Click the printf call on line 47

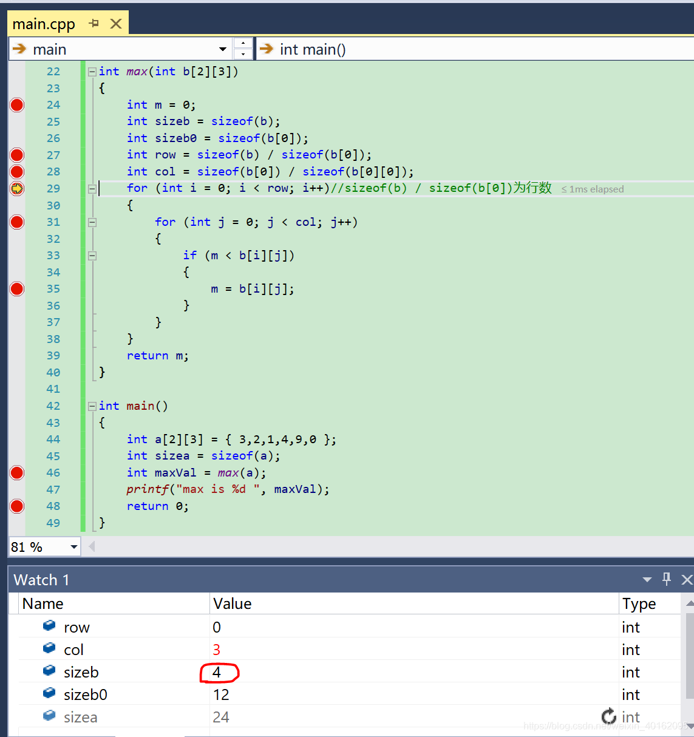[x=228, y=489]
